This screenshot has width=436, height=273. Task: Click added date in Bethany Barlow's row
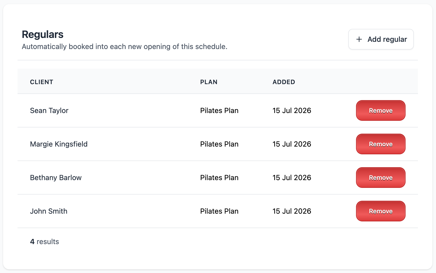click(292, 178)
